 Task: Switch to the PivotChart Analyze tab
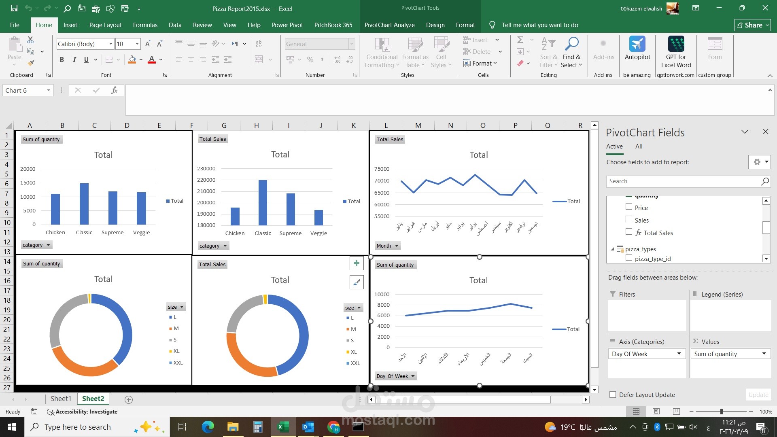click(x=389, y=25)
